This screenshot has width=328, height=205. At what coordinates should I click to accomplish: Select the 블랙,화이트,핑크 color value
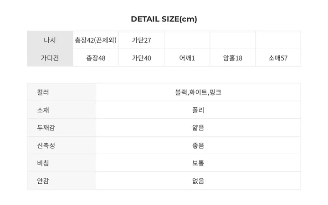(198, 92)
